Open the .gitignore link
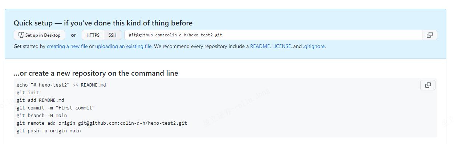The height and width of the screenshot is (144, 454). click(x=314, y=47)
